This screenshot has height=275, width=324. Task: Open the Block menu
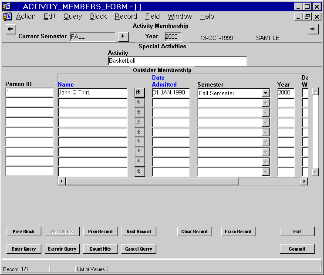click(x=98, y=16)
